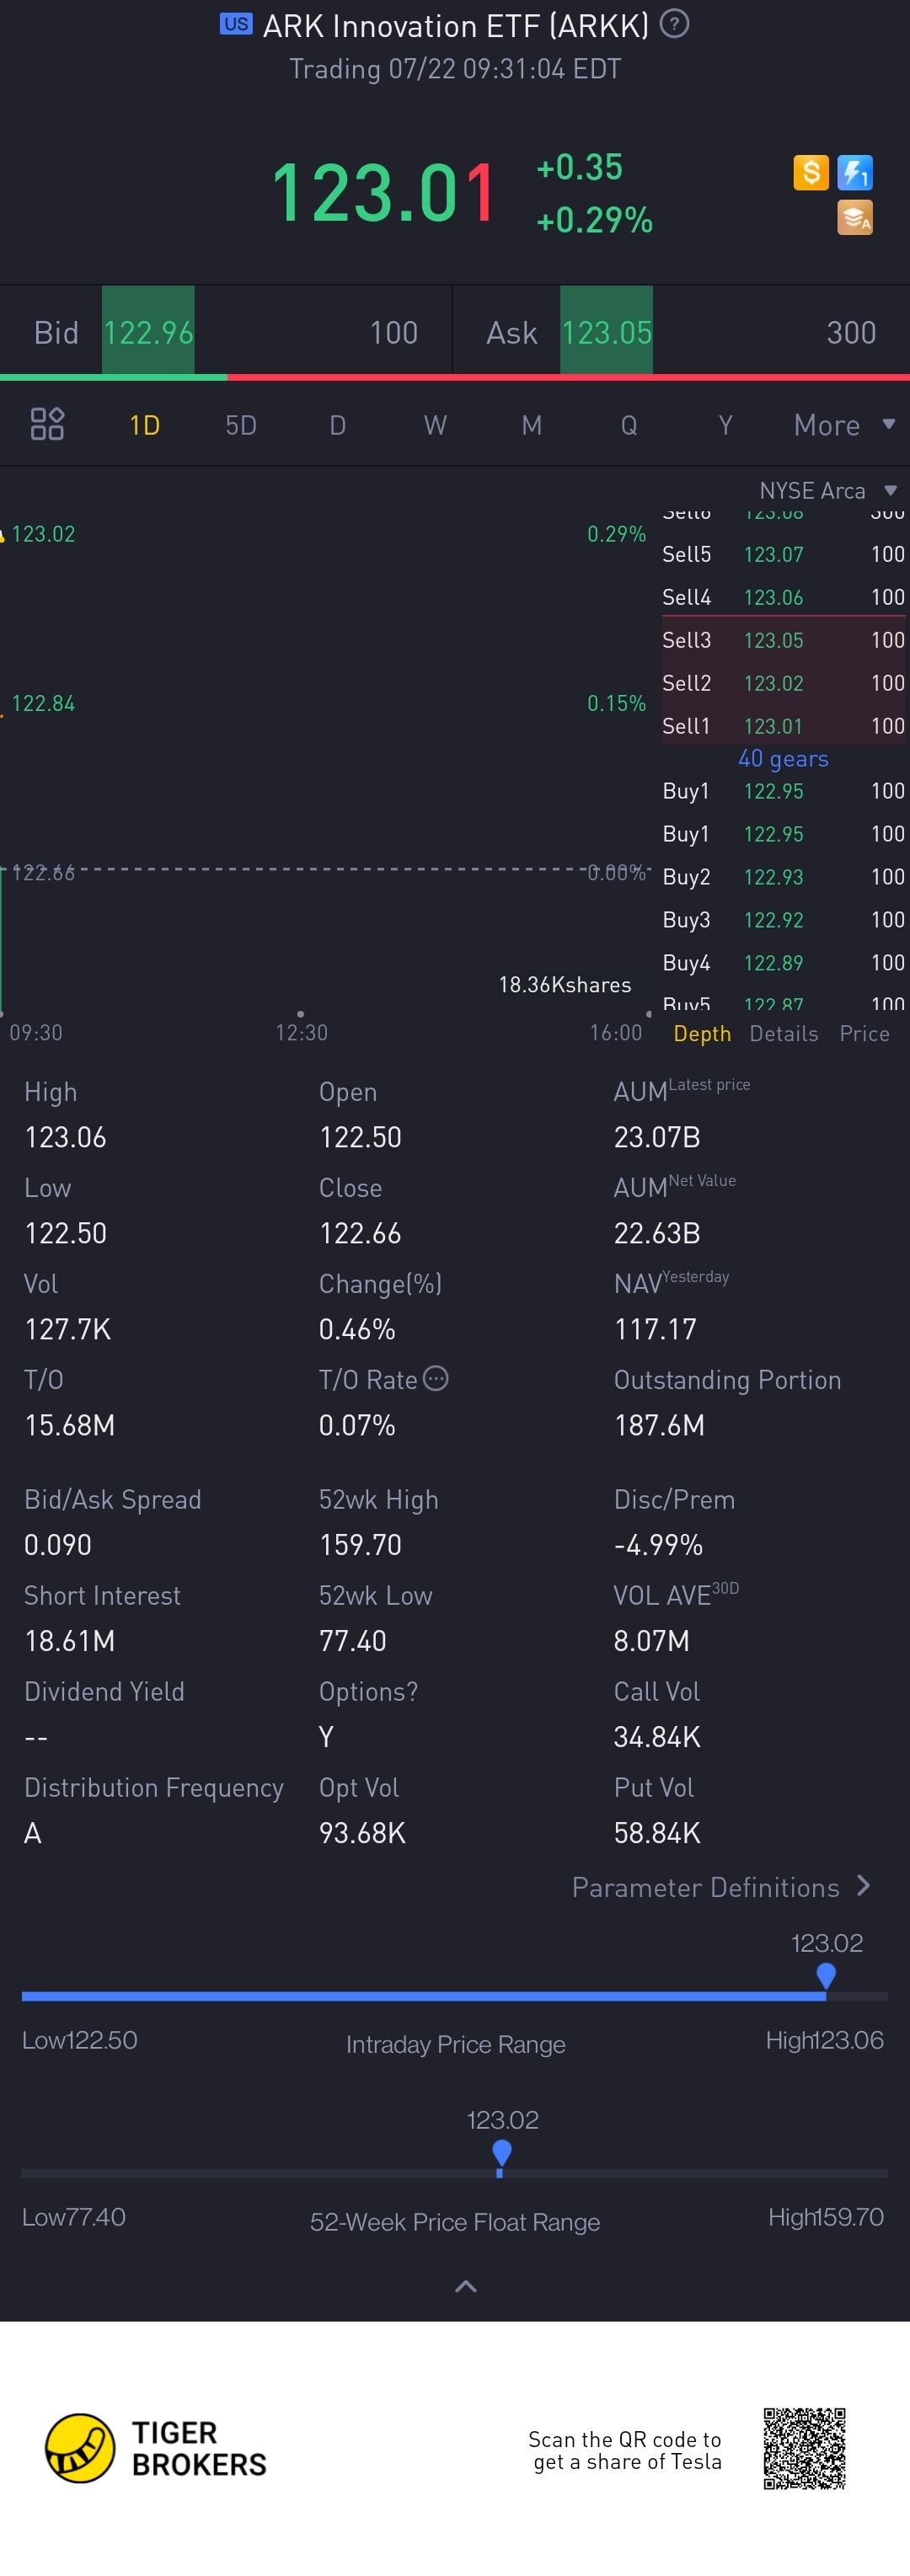Tap the 18.36Kshares volume label
The width and height of the screenshot is (910, 2576).
pos(565,985)
